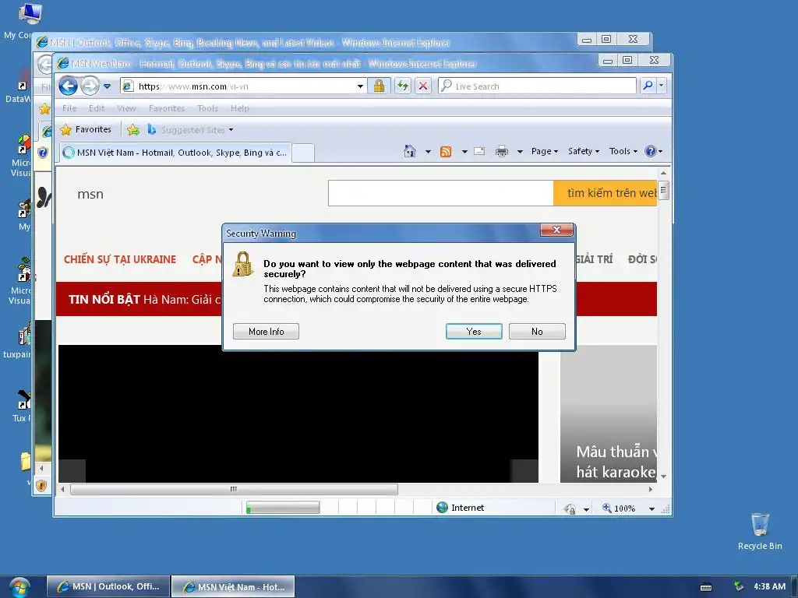Image resolution: width=798 pixels, height=598 pixels.
Task: Open the Tools command bar dropdown
Action: tap(623, 151)
